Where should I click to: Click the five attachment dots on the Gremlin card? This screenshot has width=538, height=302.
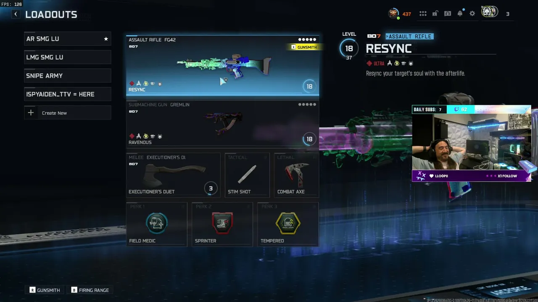pyautogui.click(x=307, y=104)
